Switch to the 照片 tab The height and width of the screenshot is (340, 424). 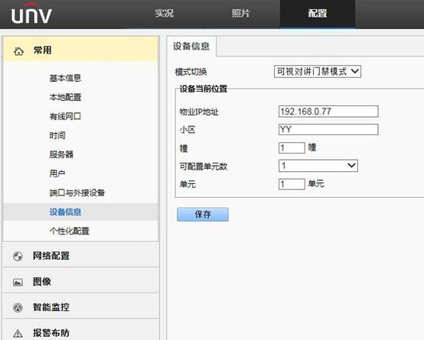pyautogui.click(x=241, y=14)
